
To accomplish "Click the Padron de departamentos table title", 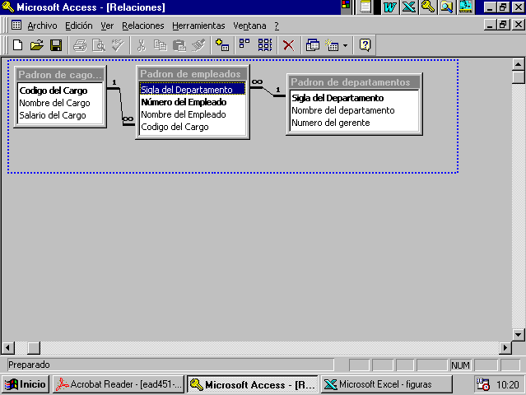I will (354, 82).
